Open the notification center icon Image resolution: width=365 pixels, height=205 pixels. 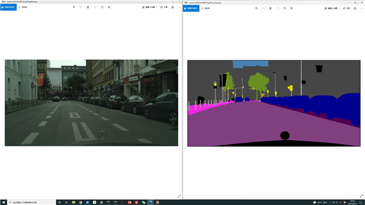pos(361,203)
